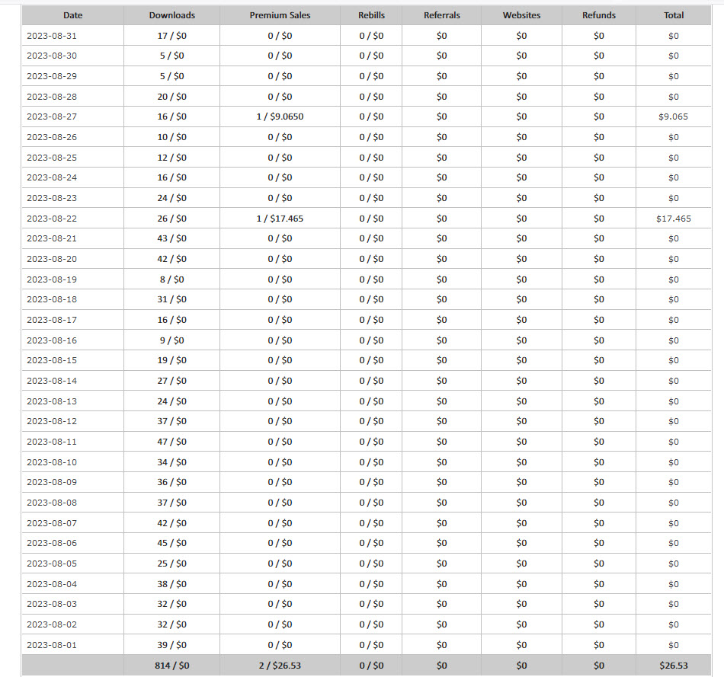
Task: Click the Refunds column header
Action: 599,15
